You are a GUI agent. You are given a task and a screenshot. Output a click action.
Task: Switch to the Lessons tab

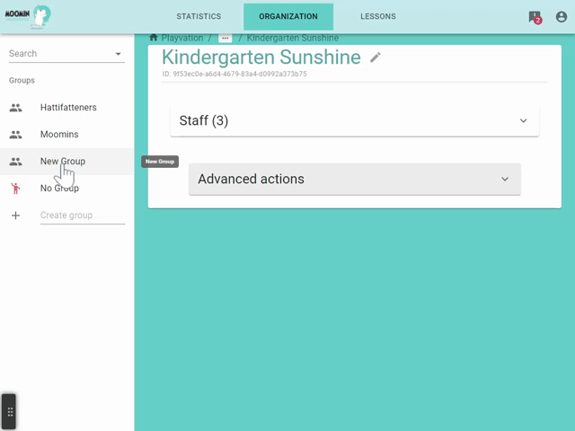[x=378, y=16]
